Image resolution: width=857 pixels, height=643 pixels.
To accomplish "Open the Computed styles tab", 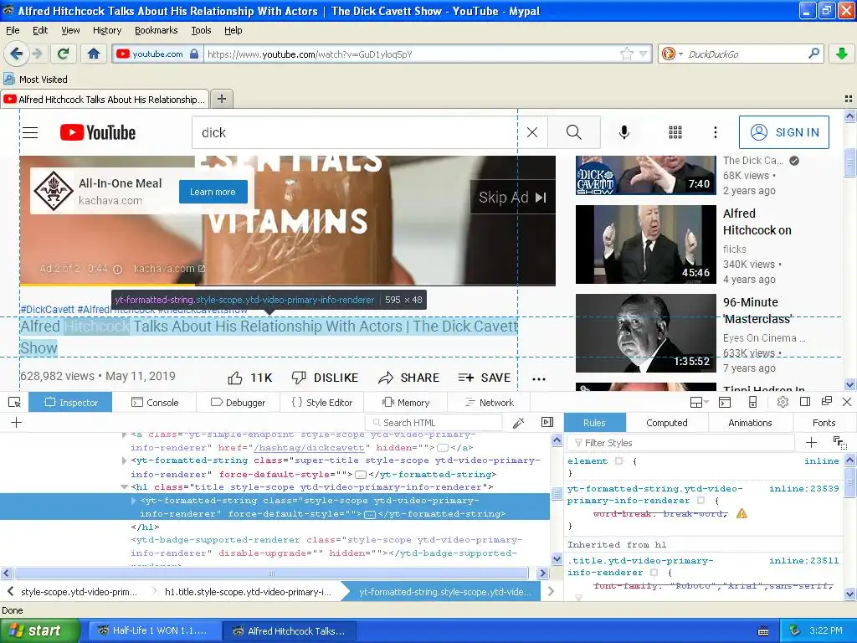I will [667, 423].
